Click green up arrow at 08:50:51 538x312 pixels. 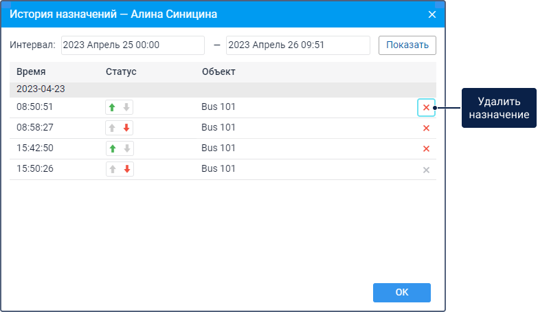(112, 107)
